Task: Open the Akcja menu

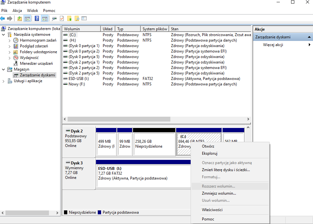Action: [17, 11]
